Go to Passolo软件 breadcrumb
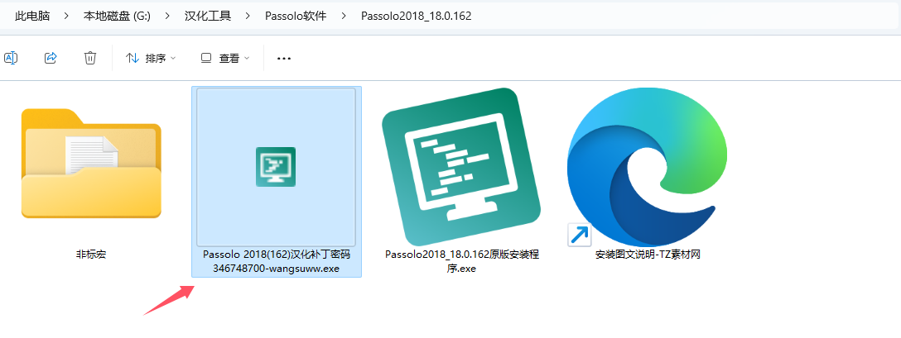The height and width of the screenshot is (338, 901). pos(296,16)
